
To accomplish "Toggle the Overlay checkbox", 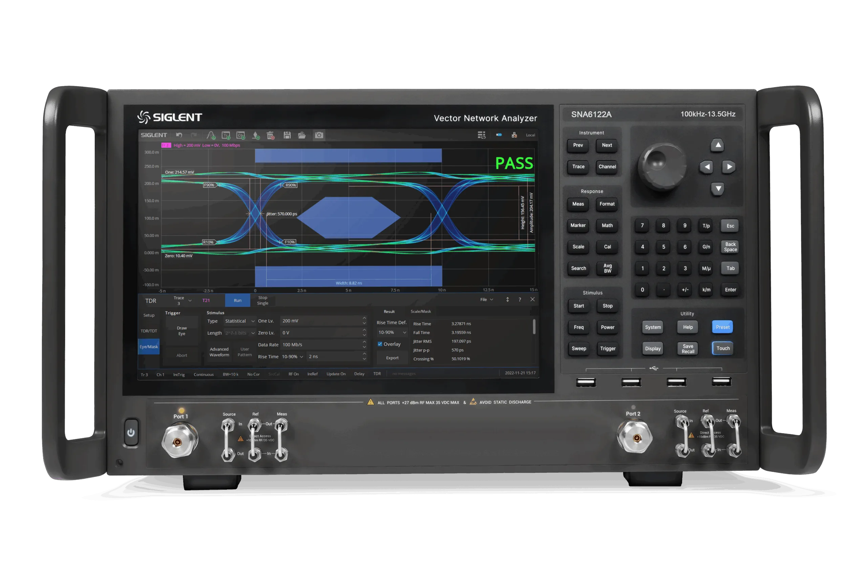I will point(380,344).
